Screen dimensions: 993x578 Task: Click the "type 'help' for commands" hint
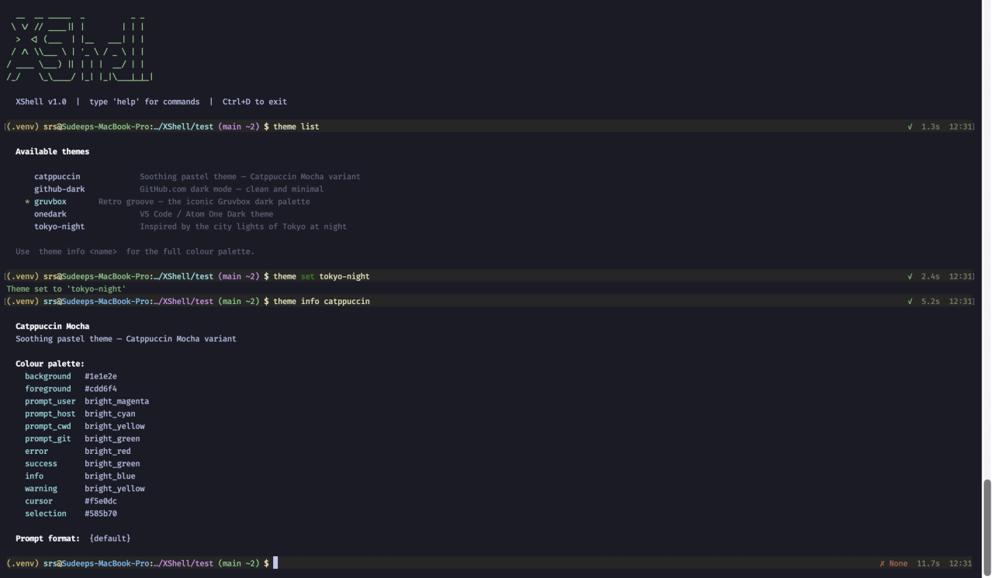point(144,102)
